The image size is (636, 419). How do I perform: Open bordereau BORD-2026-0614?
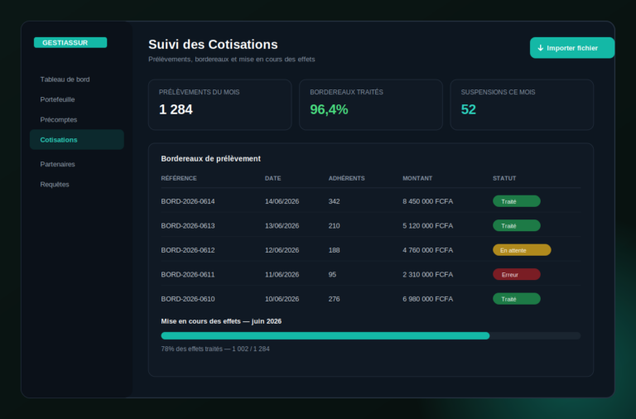click(x=188, y=201)
